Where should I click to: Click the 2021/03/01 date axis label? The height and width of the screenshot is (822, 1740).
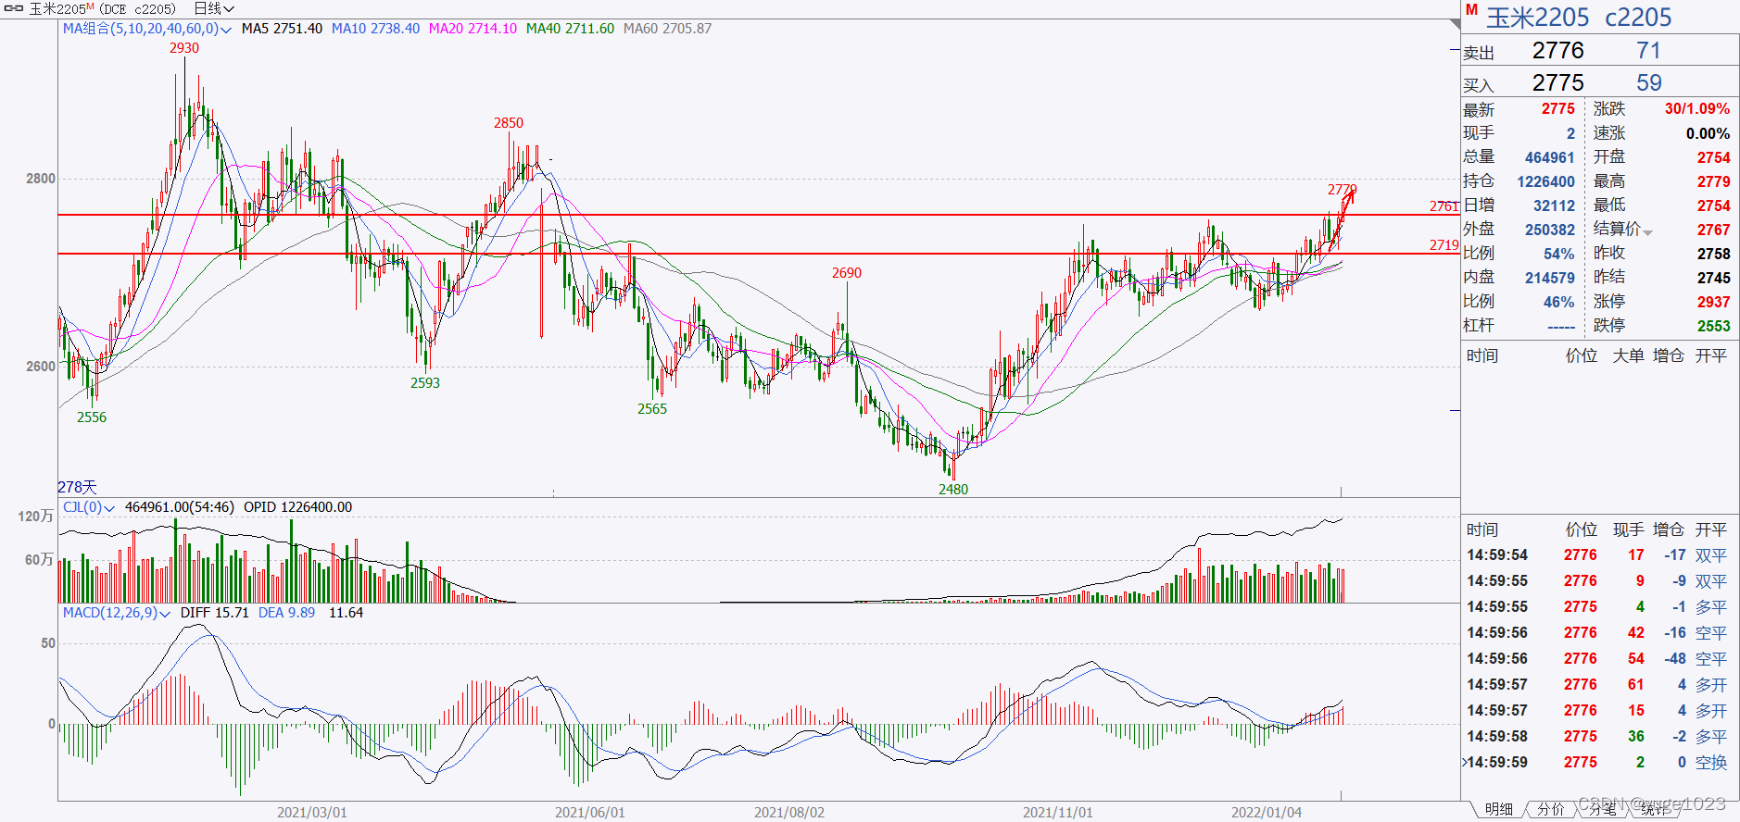tap(311, 813)
